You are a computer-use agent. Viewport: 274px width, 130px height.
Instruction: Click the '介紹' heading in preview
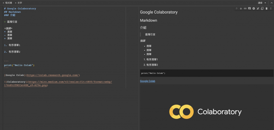click(x=143, y=28)
